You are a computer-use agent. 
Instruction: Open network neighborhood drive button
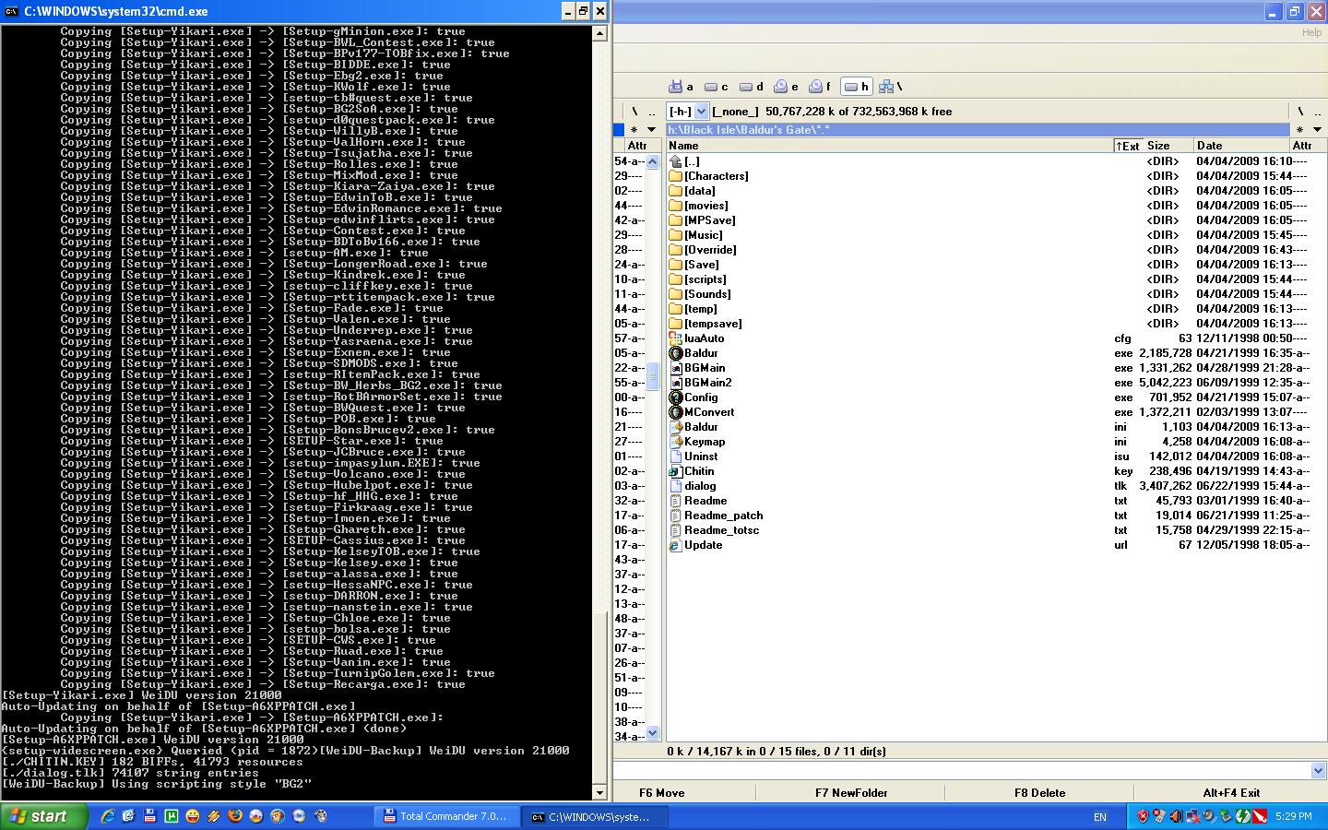pos(891,87)
